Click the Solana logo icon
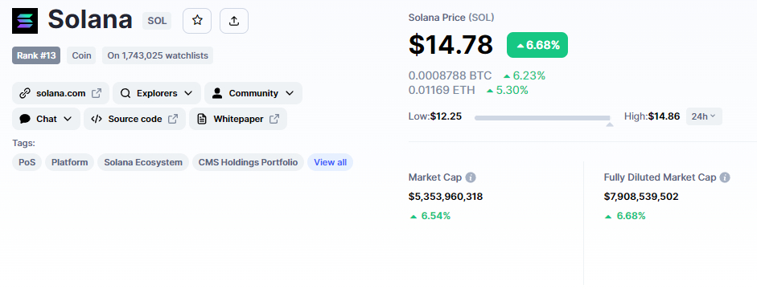Screen dimensions: 757x289 (x=25, y=21)
